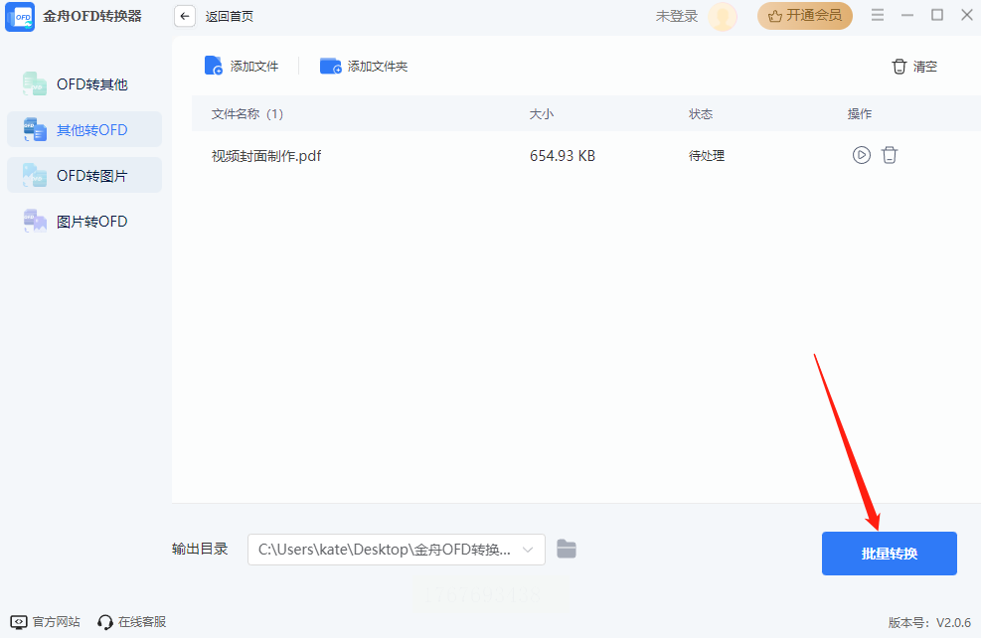The height and width of the screenshot is (638, 981).
Task: Select the OFD转其他 sidebar tab
Action: (x=84, y=83)
